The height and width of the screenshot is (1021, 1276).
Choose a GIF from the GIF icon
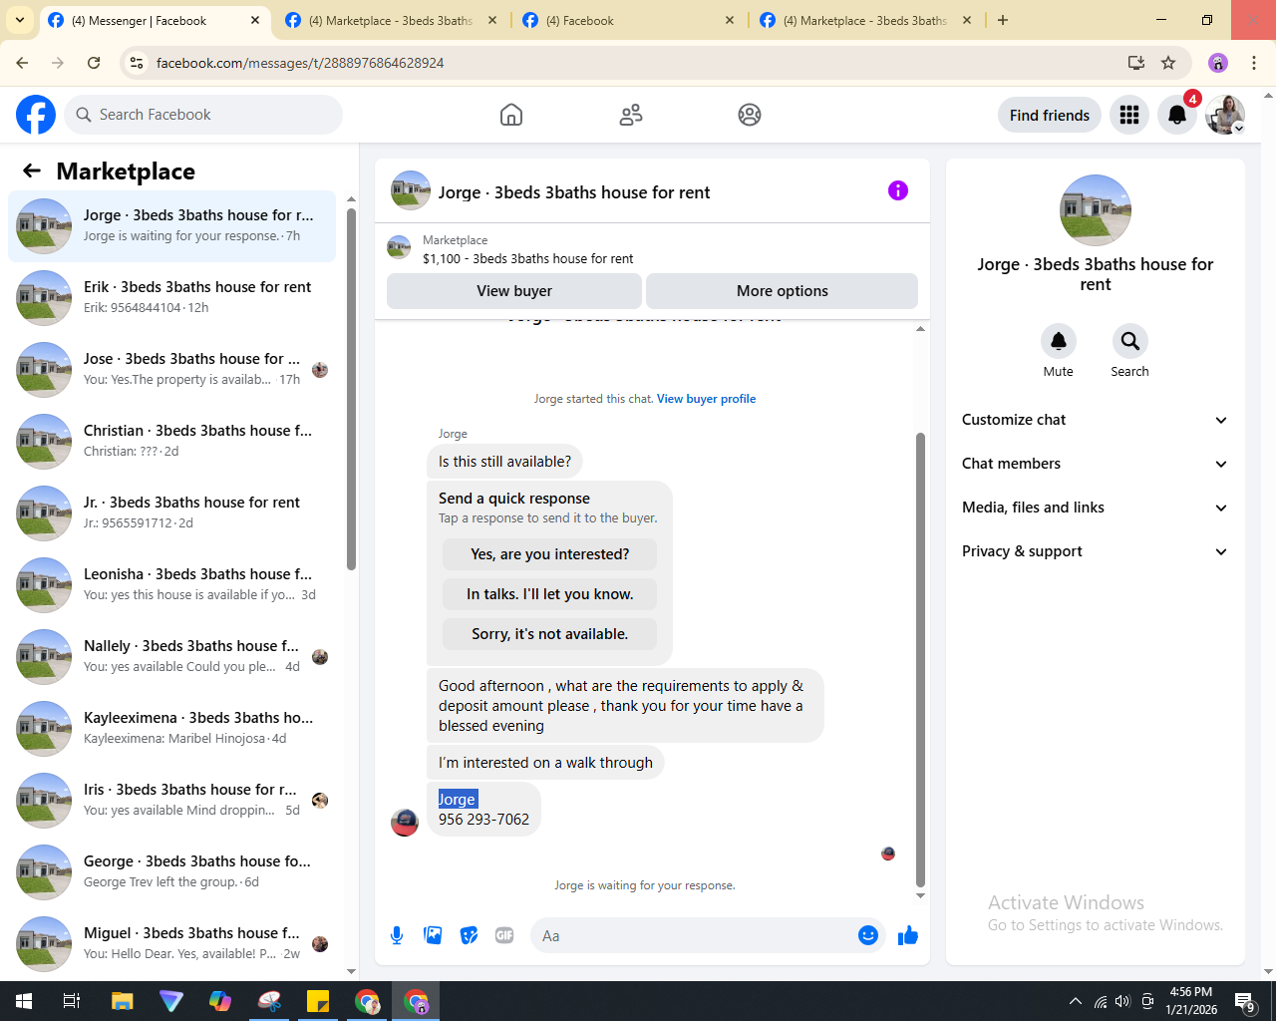(x=504, y=935)
